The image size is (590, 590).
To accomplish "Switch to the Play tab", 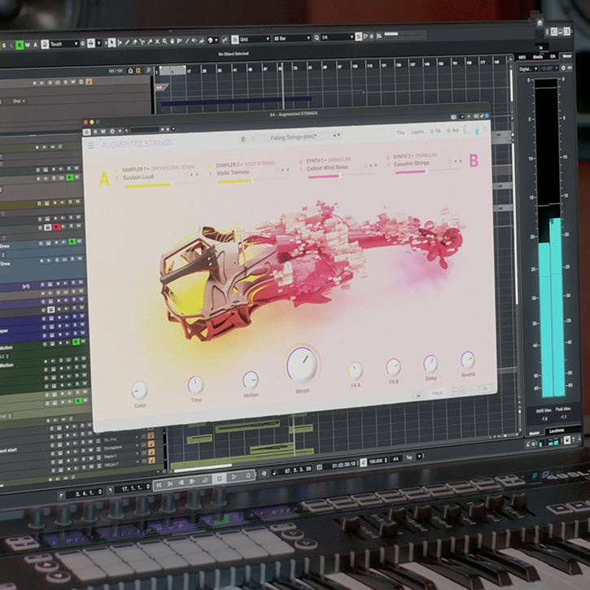I will coord(400,133).
